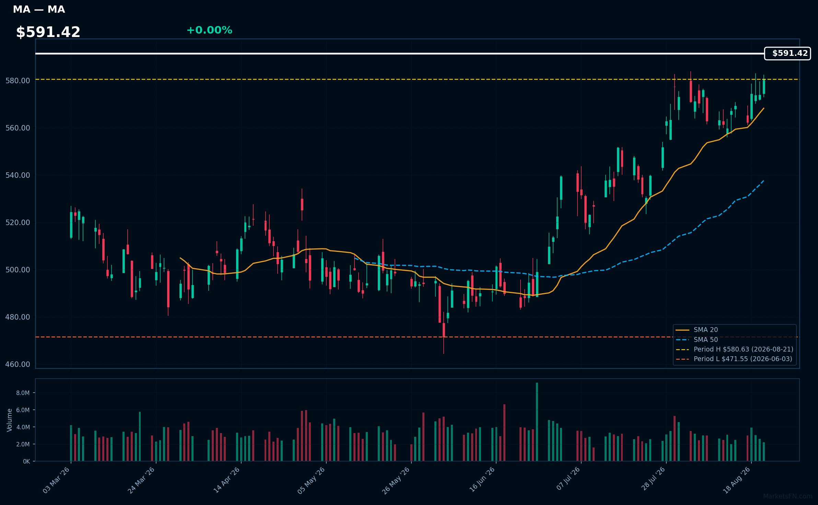
Task: Click the 6.0M volume axis label
Action: (x=23, y=410)
